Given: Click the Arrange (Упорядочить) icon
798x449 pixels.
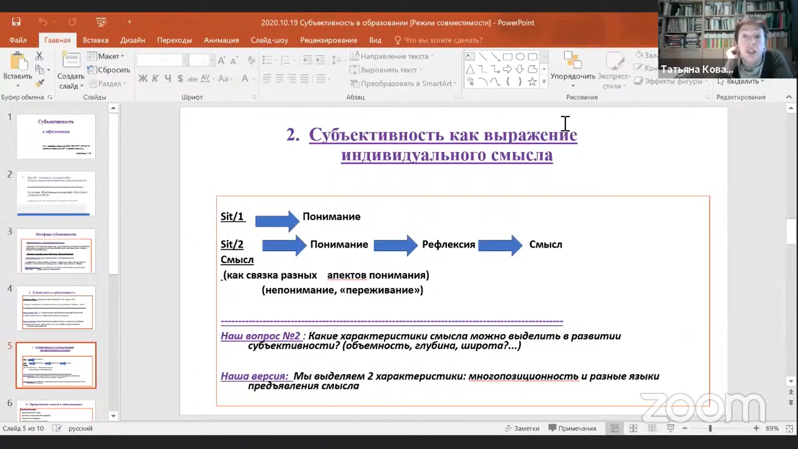Looking at the screenshot, I should pyautogui.click(x=572, y=61).
